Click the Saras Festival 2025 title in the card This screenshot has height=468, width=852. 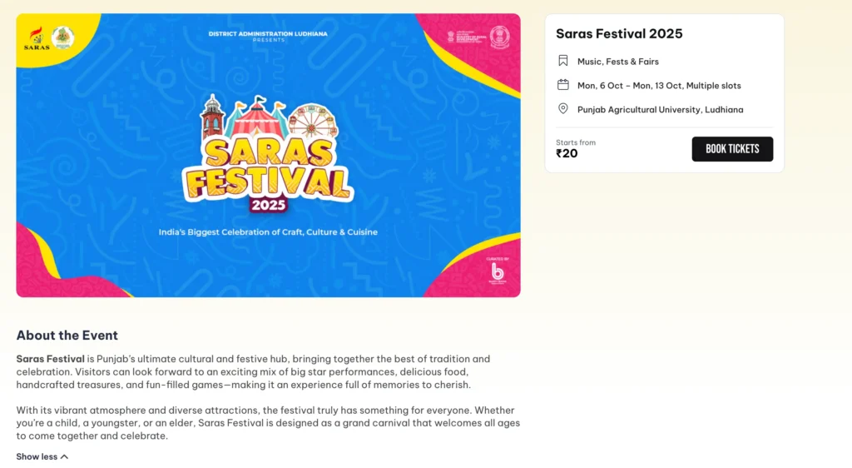[x=619, y=33]
